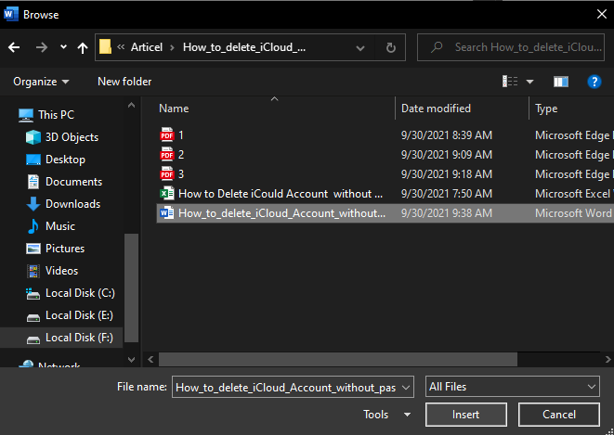
Task: Open 3D Objects folder
Action: (62, 137)
